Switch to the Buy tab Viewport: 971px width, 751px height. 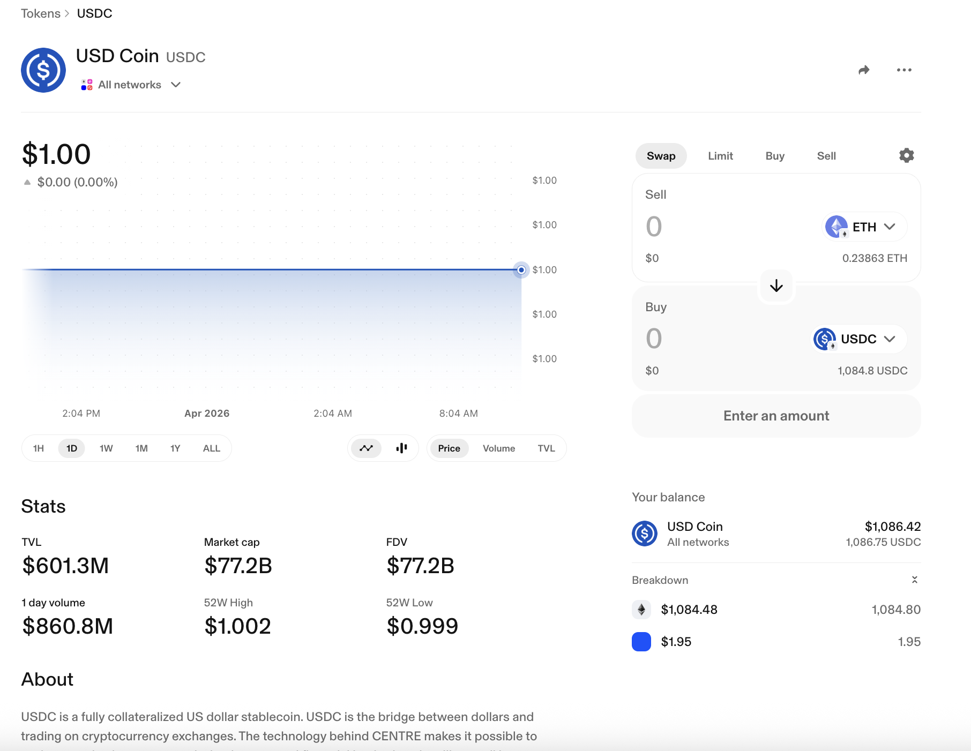point(775,156)
